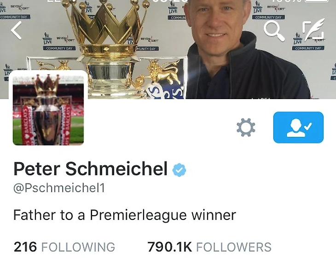Image resolution: width=336 pixels, height=265 pixels.
Task: Open the 216 Following list
Action: [64, 247]
